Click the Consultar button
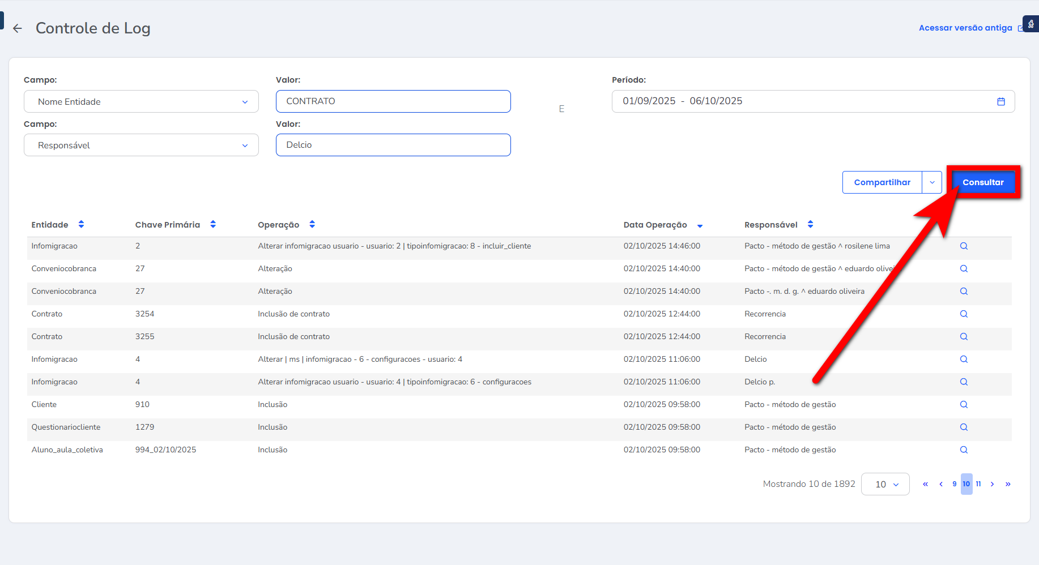1039x565 pixels. 983,182
